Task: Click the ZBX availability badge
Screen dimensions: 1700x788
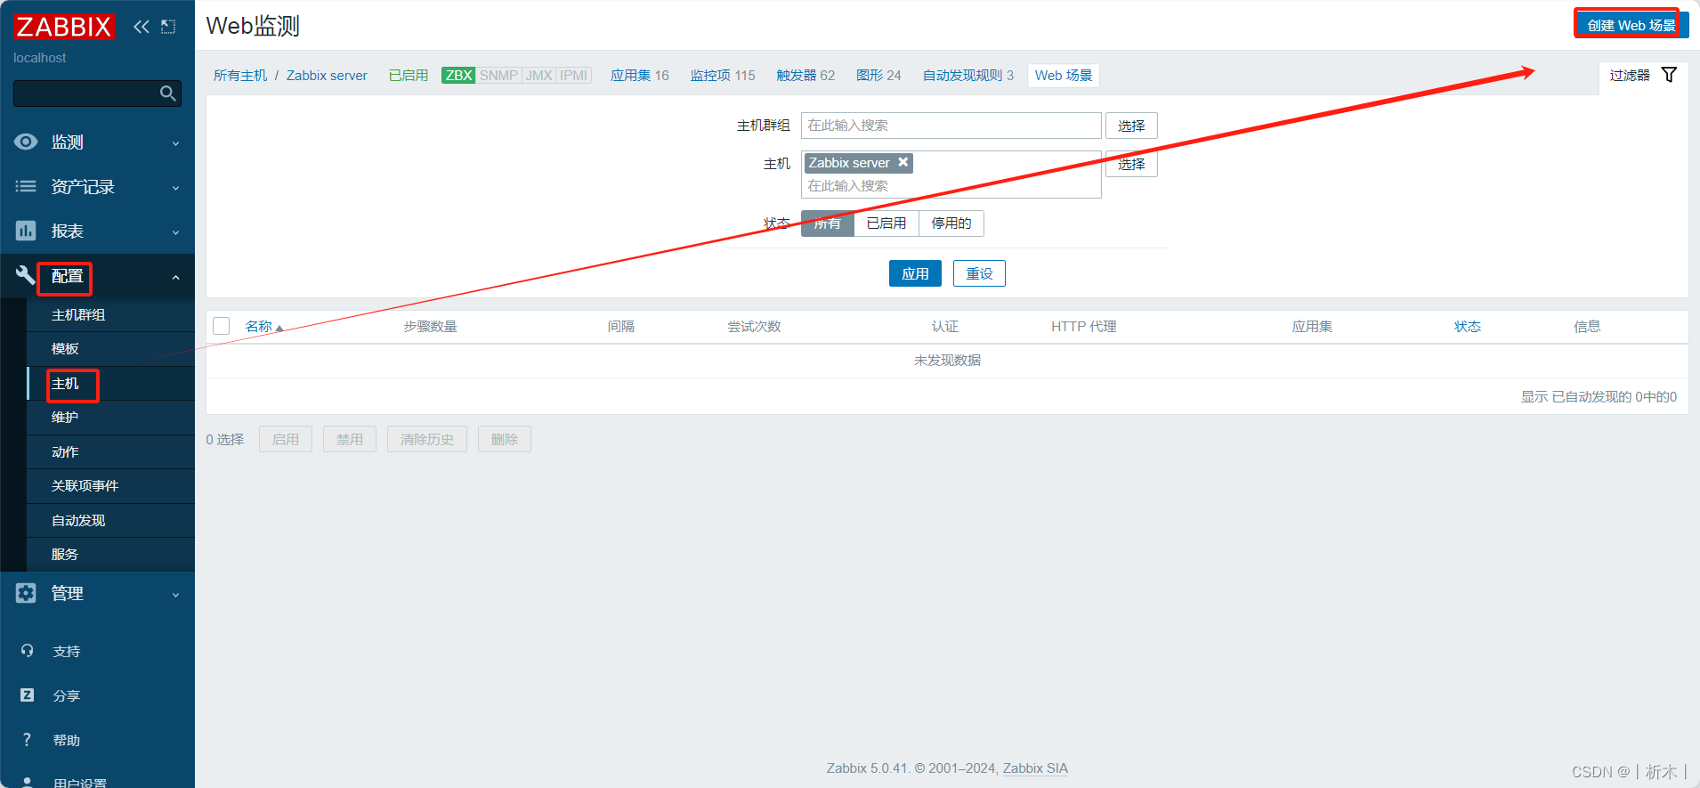Action: [458, 76]
